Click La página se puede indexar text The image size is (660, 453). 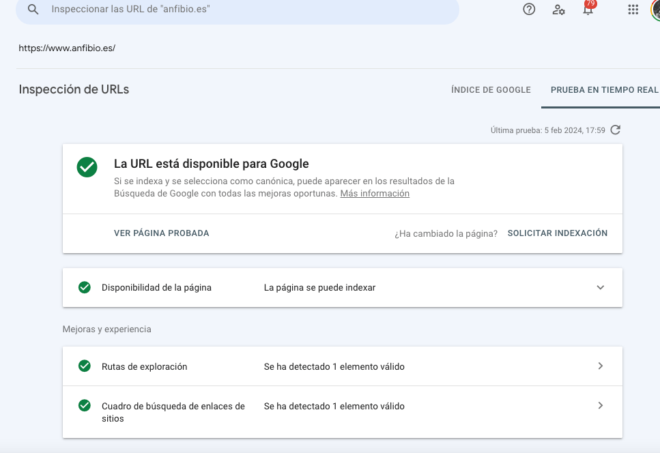319,288
